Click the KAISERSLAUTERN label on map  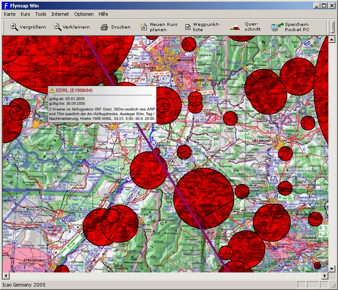tap(78, 76)
